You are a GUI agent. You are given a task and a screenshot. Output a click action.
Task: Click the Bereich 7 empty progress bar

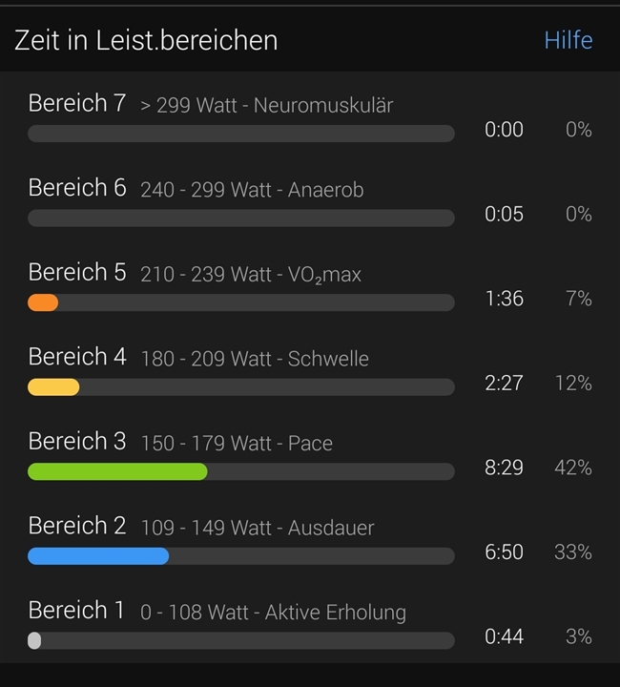[240, 134]
